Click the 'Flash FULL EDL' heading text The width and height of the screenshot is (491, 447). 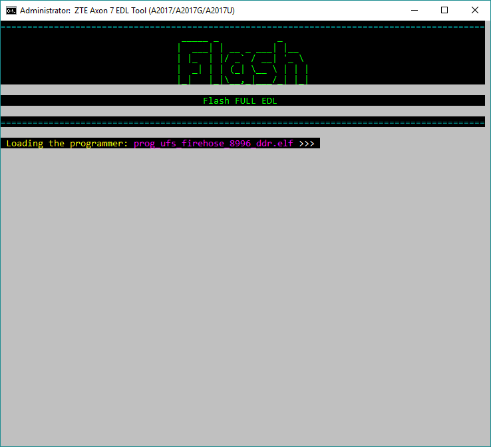[240, 101]
